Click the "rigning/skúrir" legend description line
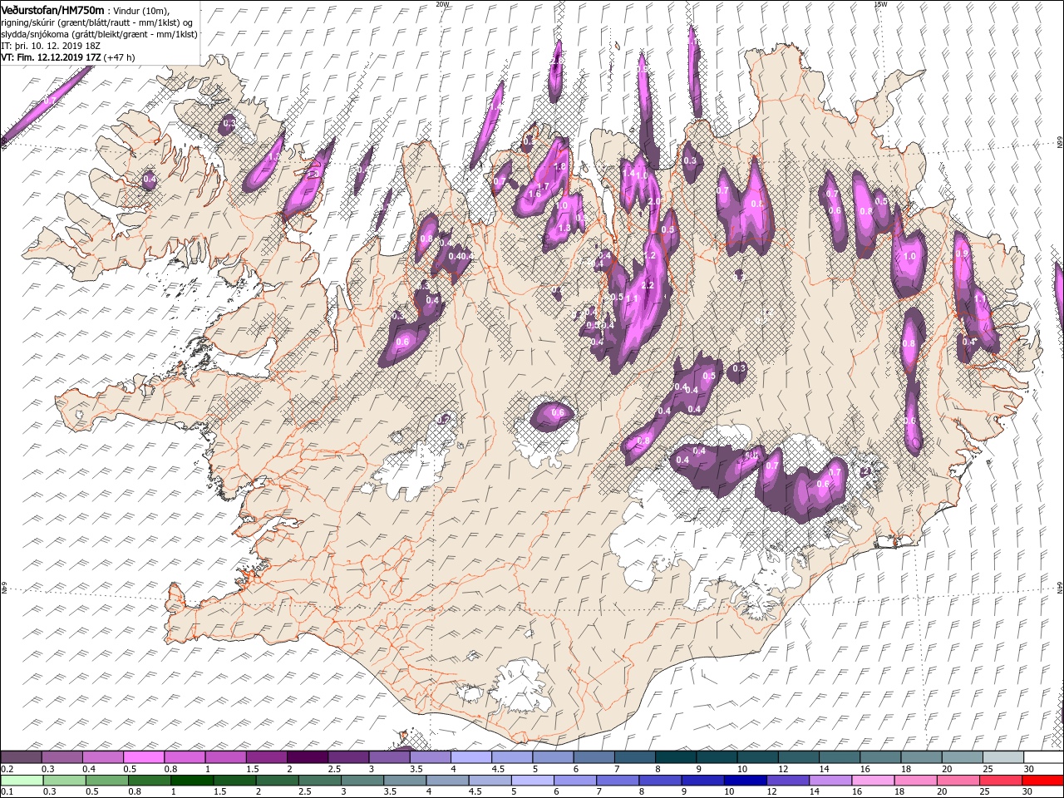1064x798 pixels. coord(96,22)
